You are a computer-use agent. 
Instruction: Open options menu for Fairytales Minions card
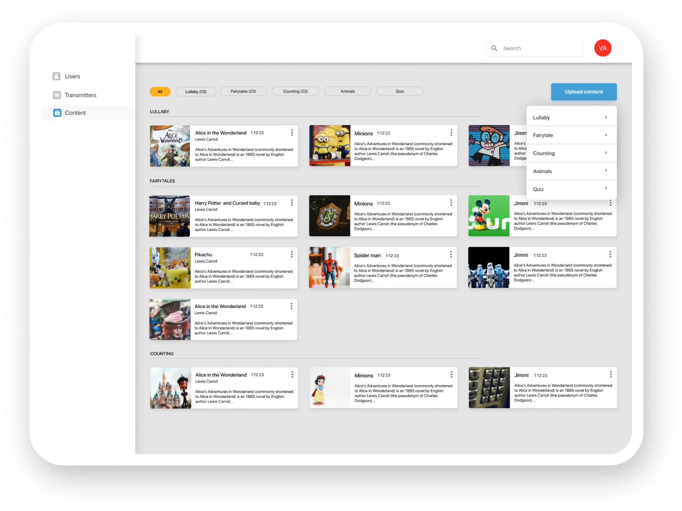pos(451,203)
